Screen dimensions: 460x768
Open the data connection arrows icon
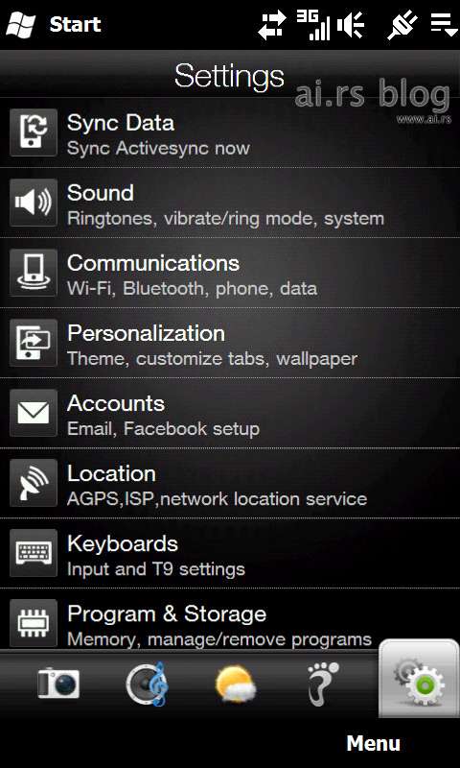pyautogui.click(x=272, y=26)
